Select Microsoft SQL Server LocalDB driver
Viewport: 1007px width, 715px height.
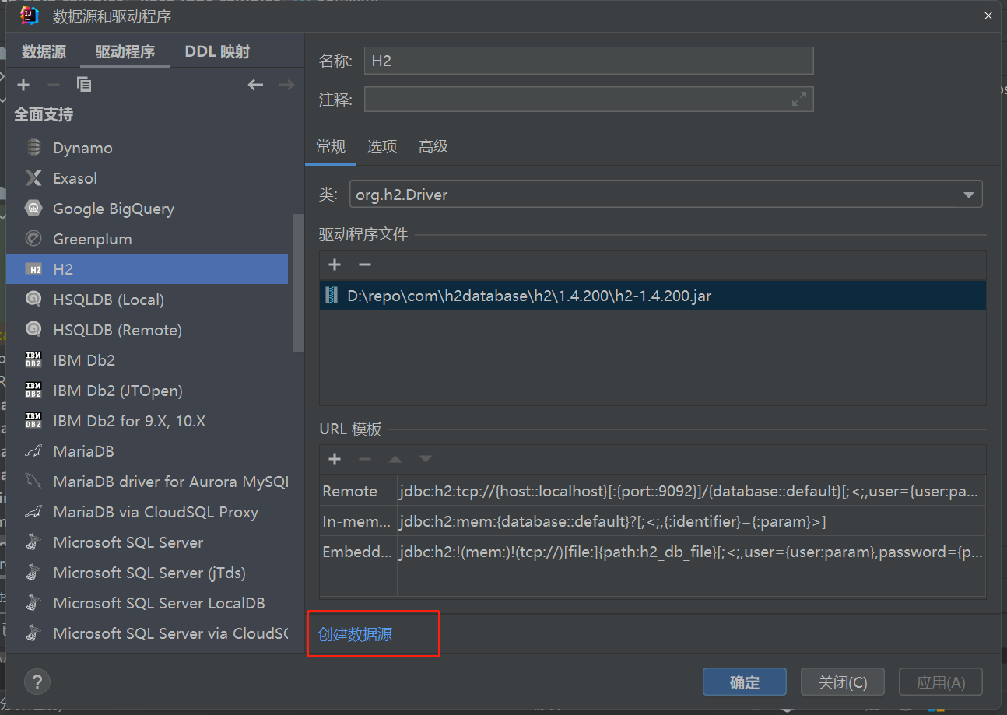[147, 603]
